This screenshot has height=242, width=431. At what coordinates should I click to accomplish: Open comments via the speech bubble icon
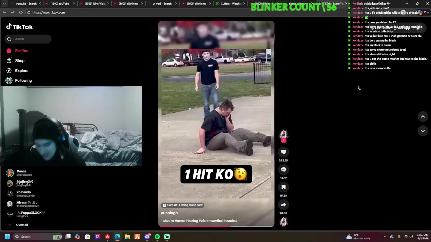(x=284, y=169)
